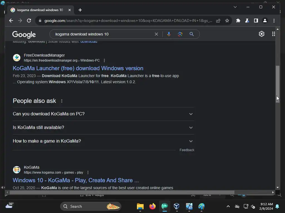Open the weather widget showing 36°

[x=9, y=206]
